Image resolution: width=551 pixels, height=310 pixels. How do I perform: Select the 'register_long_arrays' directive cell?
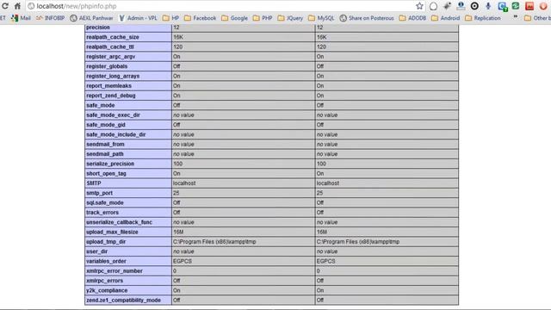(x=128, y=76)
